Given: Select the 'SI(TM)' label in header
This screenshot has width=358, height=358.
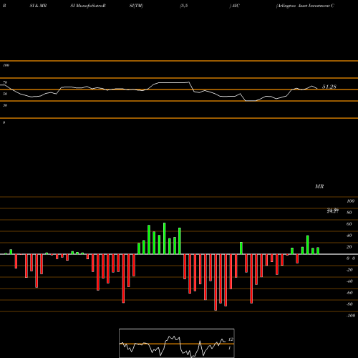Looking at the screenshot, I should click(136, 6).
